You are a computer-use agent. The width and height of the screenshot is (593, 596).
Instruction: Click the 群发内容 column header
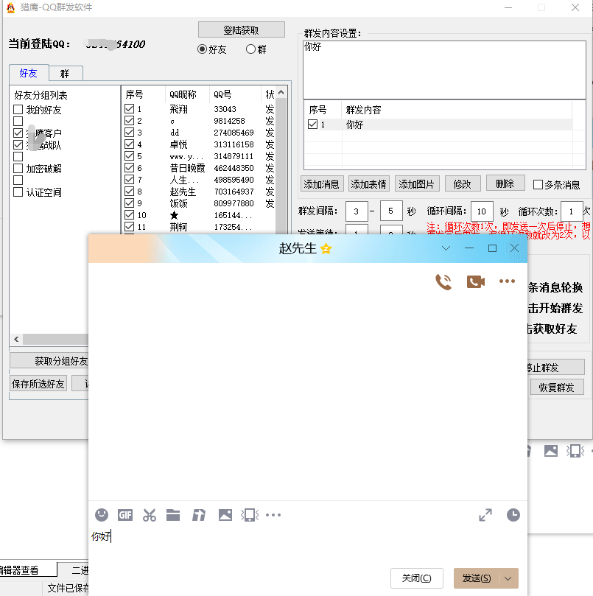click(x=457, y=111)
